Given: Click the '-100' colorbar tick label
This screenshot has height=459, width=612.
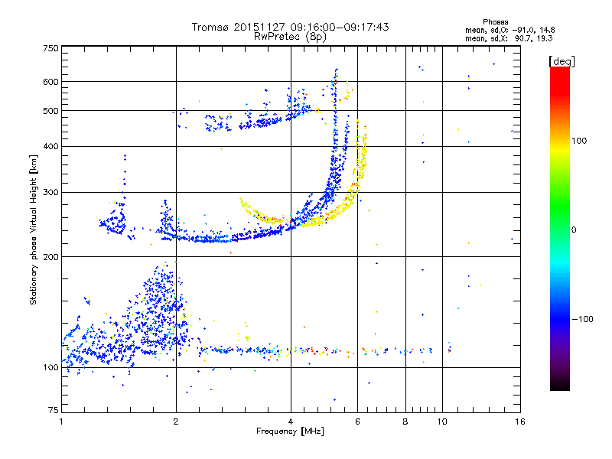Looking at the screenshot, I should coord(582,319).
